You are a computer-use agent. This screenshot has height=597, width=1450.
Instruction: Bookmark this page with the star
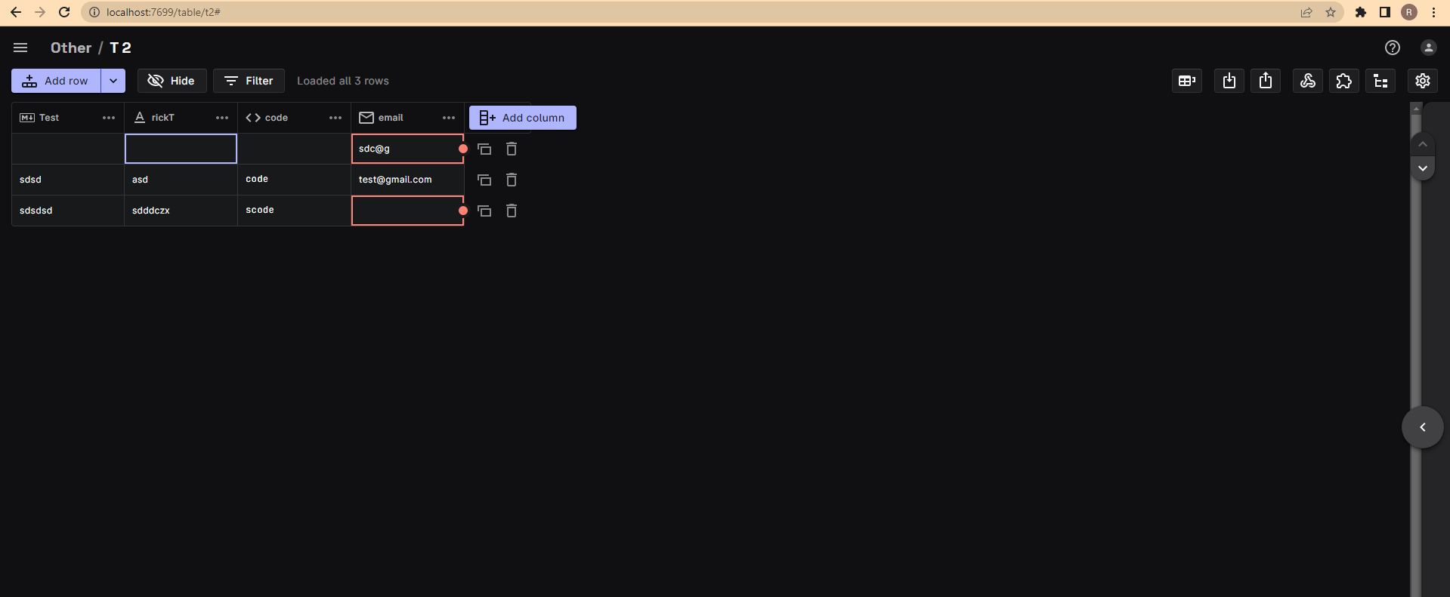click(x=1331, y=12)
